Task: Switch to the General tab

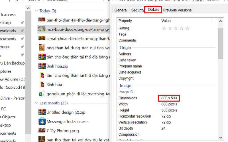Action: click(x=121, y=10)
